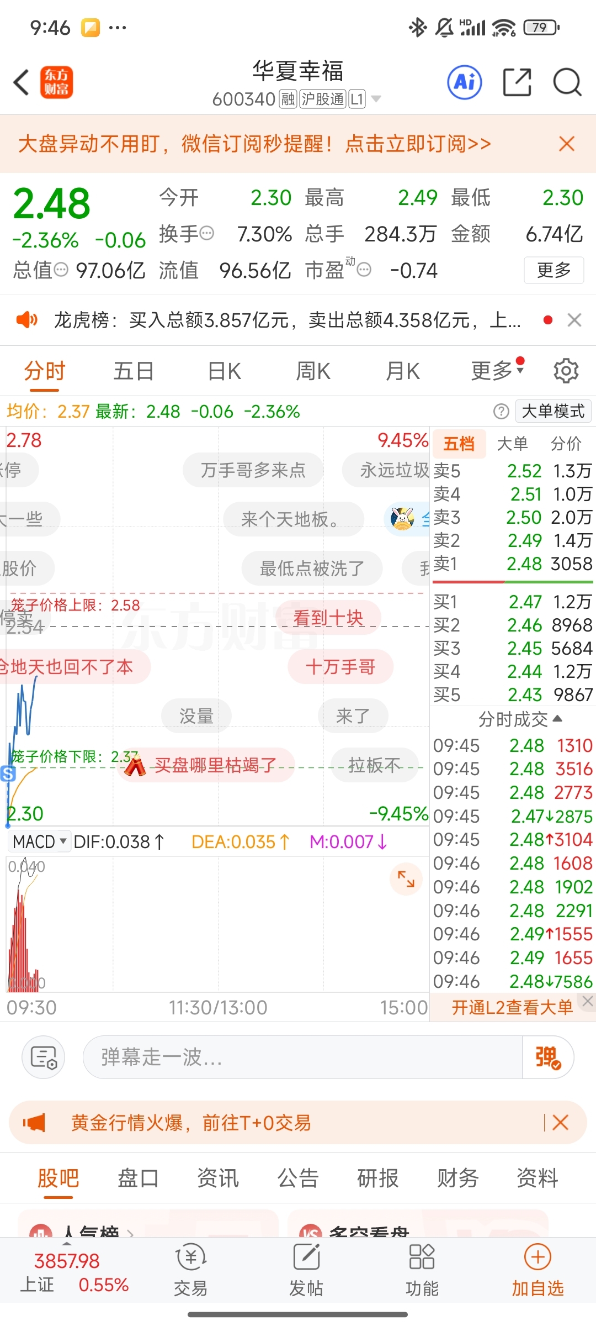Close the 大盘异动 subscription banner
This screenshot has height=1326, width=596.
(567, 144)
